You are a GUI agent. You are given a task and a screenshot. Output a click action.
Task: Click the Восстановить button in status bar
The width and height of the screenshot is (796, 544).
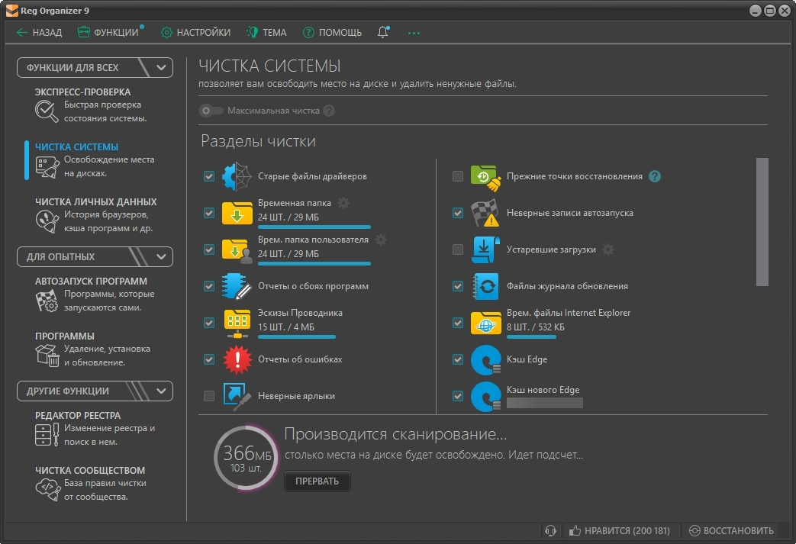[x=731, y=530]
